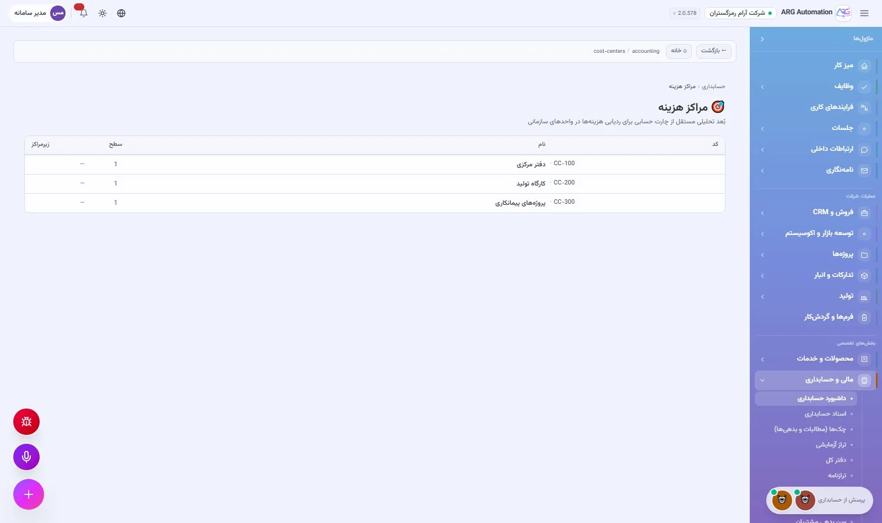The image size is (882, 523).
Task: Open اسناد حسابداری submenu item
Action: [806, 414]
